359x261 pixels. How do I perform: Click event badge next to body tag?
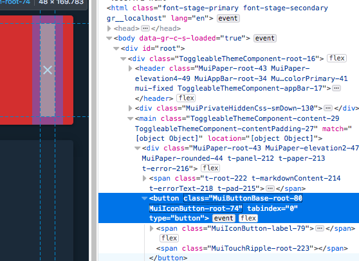tap(265, 38)
